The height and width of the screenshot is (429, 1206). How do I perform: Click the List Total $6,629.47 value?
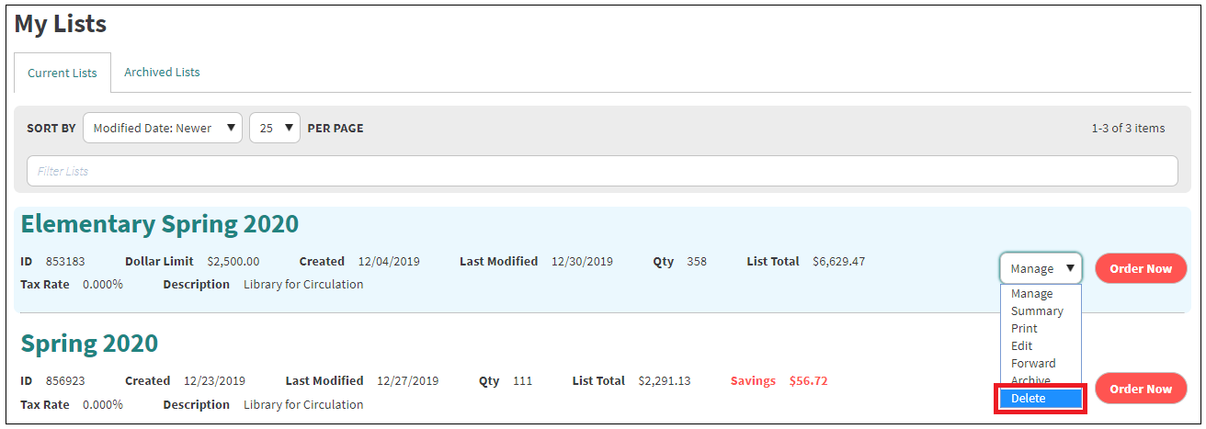point(838,261)
